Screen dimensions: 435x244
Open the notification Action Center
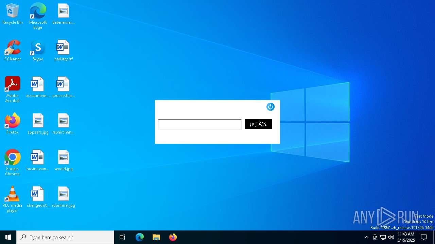pos(424,237)
